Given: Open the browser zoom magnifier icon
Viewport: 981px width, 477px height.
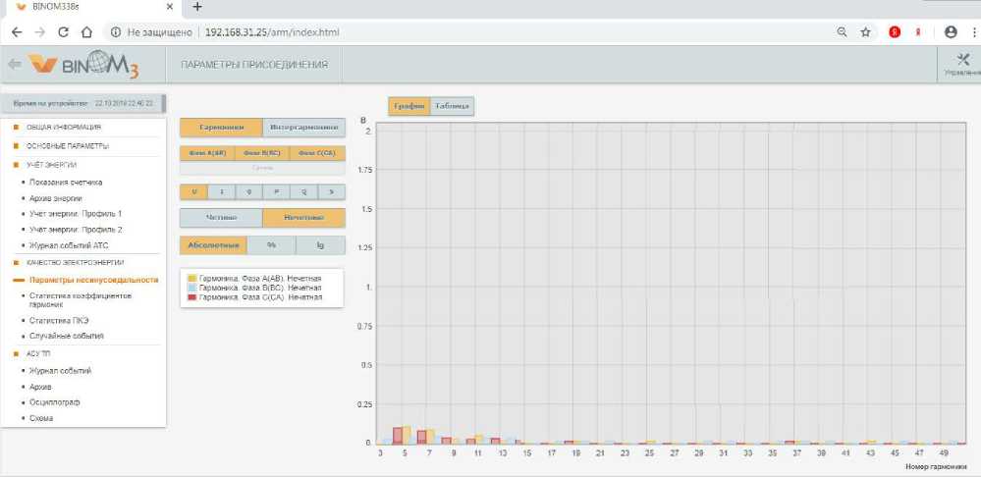Looking at the screenshot, I should point(842,31).
